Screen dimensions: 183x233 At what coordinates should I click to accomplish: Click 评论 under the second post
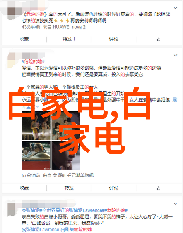[x=114, y=188]
